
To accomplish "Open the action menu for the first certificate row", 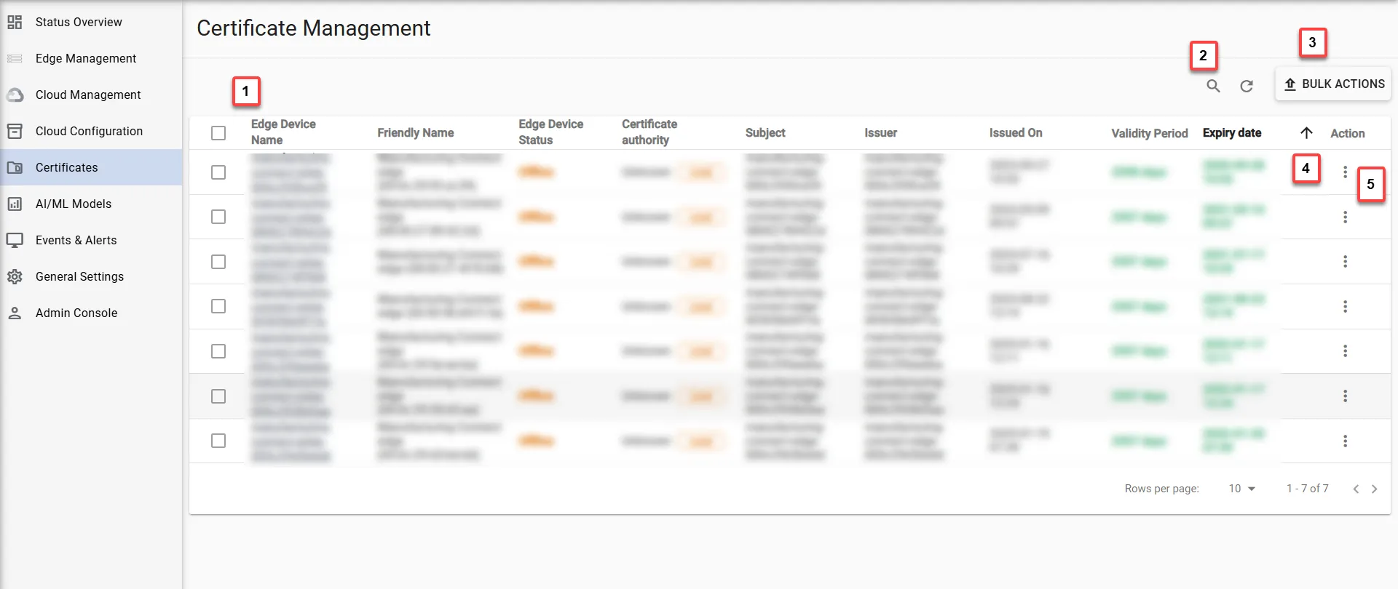I will [1345, 172].
